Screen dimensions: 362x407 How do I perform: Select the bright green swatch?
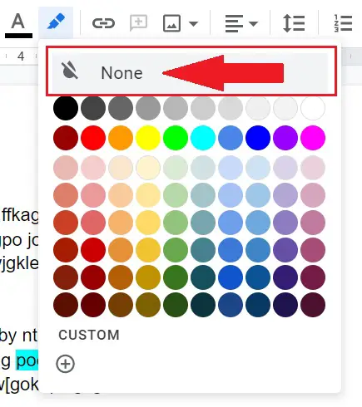[x=176, y=138]
